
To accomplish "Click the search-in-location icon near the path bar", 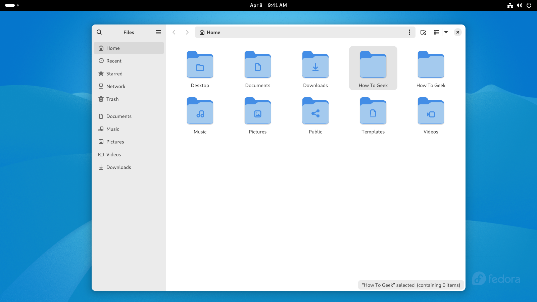I will (423, 32).
